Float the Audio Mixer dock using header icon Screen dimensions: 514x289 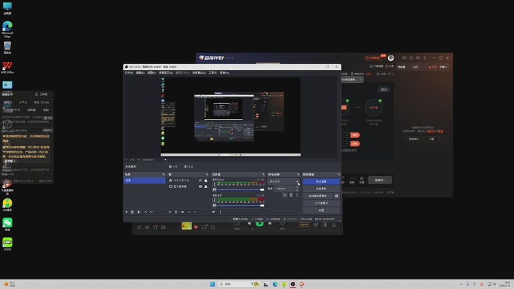(263, 174)
